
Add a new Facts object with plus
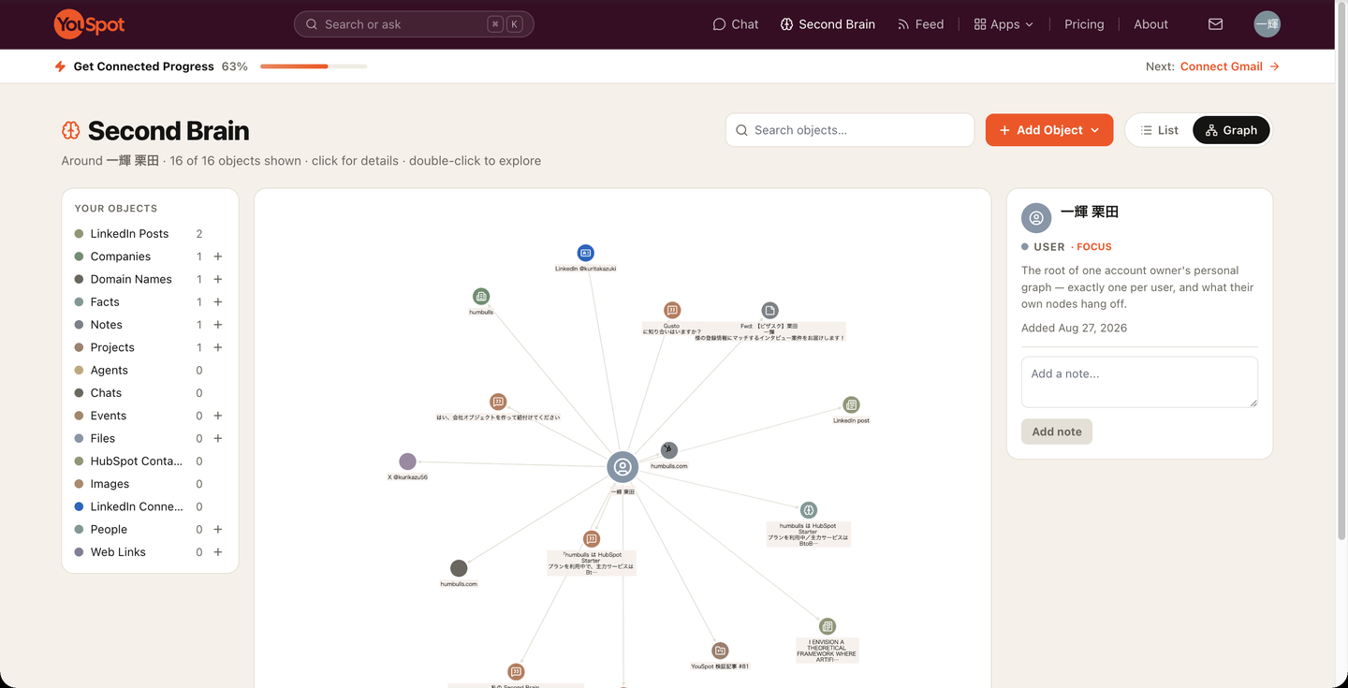pos(218,302)
